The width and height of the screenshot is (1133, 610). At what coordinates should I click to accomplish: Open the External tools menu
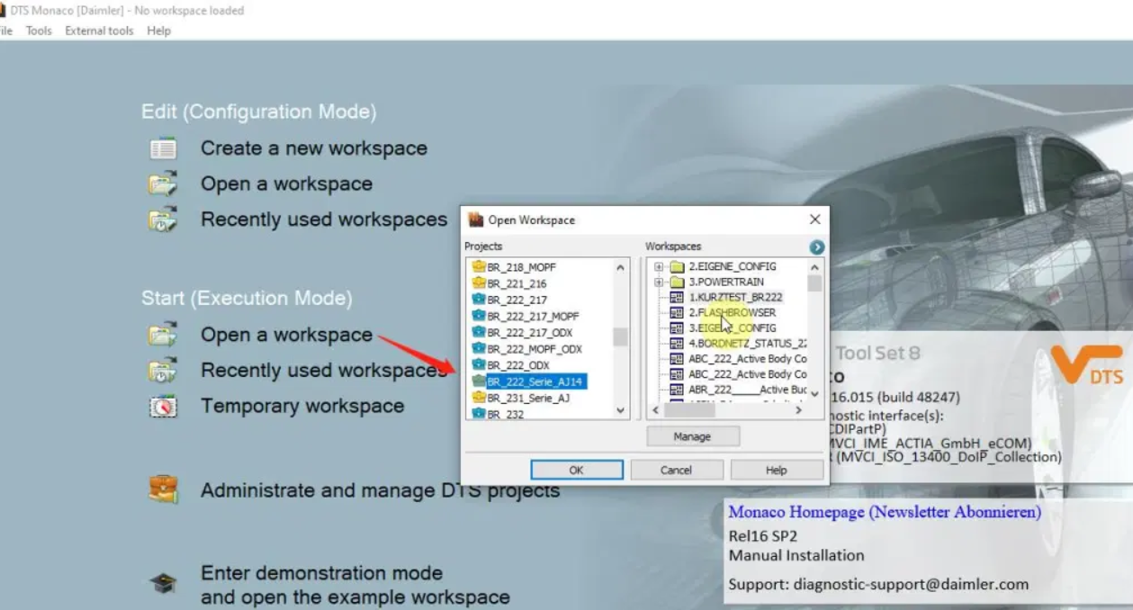click(99, 31)
